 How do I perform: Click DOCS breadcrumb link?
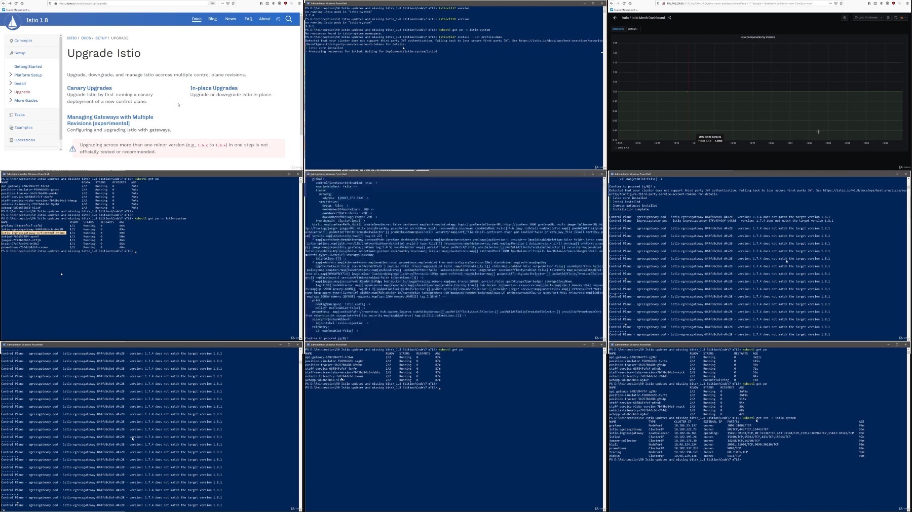86,38
